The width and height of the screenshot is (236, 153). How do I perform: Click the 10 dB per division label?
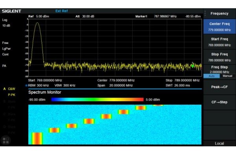6,25
